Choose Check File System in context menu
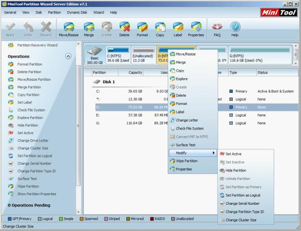301x231 pixels. 193,129
